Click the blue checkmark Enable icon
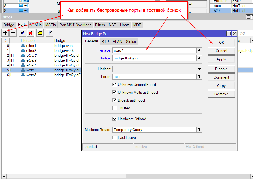The image size is (253, 179). click(22, 33)
